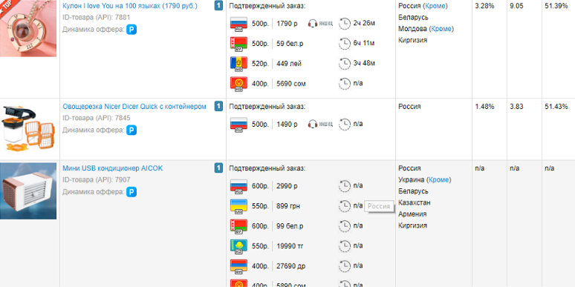Click the vegetable slicer product image
The width and height of the screenshot is (575, 287).
(x=28, y=128)
